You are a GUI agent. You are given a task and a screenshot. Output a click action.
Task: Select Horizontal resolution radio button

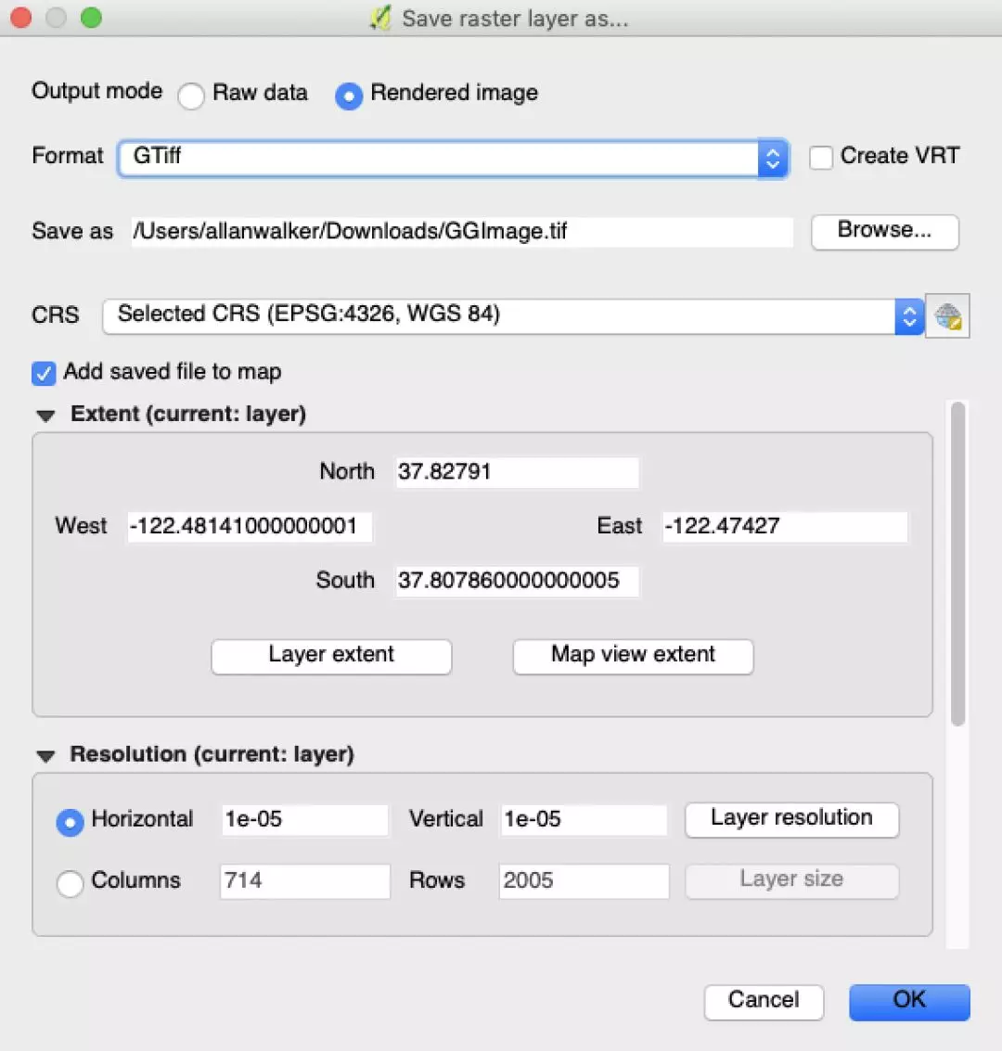click(x=71, y=821)
